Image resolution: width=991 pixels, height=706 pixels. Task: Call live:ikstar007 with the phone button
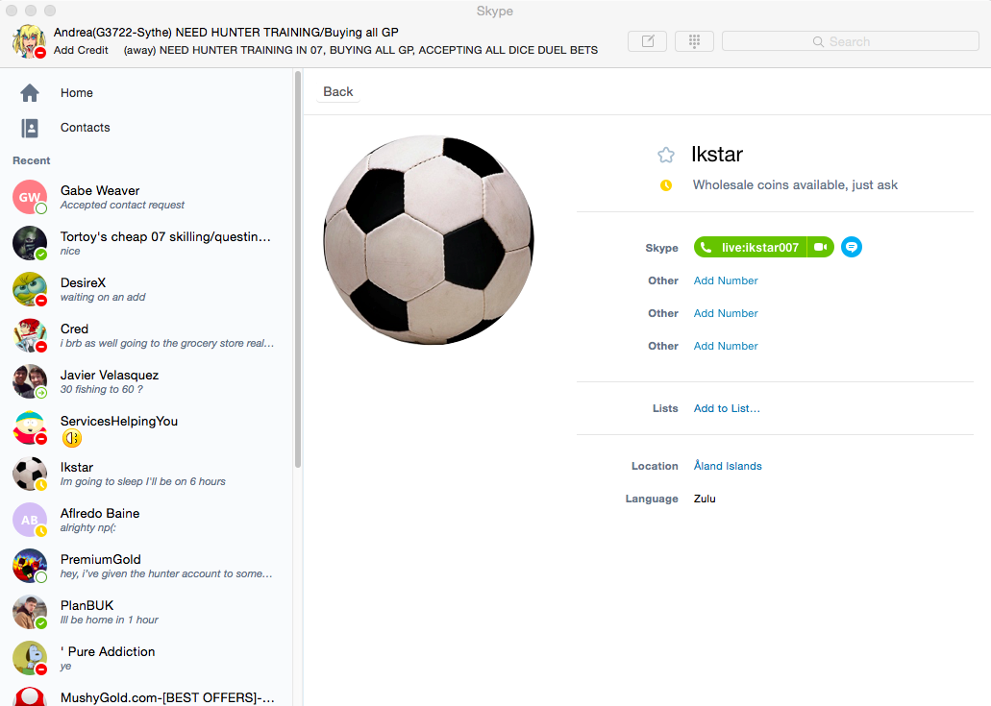pyautogui.click(x=750, y=247)
